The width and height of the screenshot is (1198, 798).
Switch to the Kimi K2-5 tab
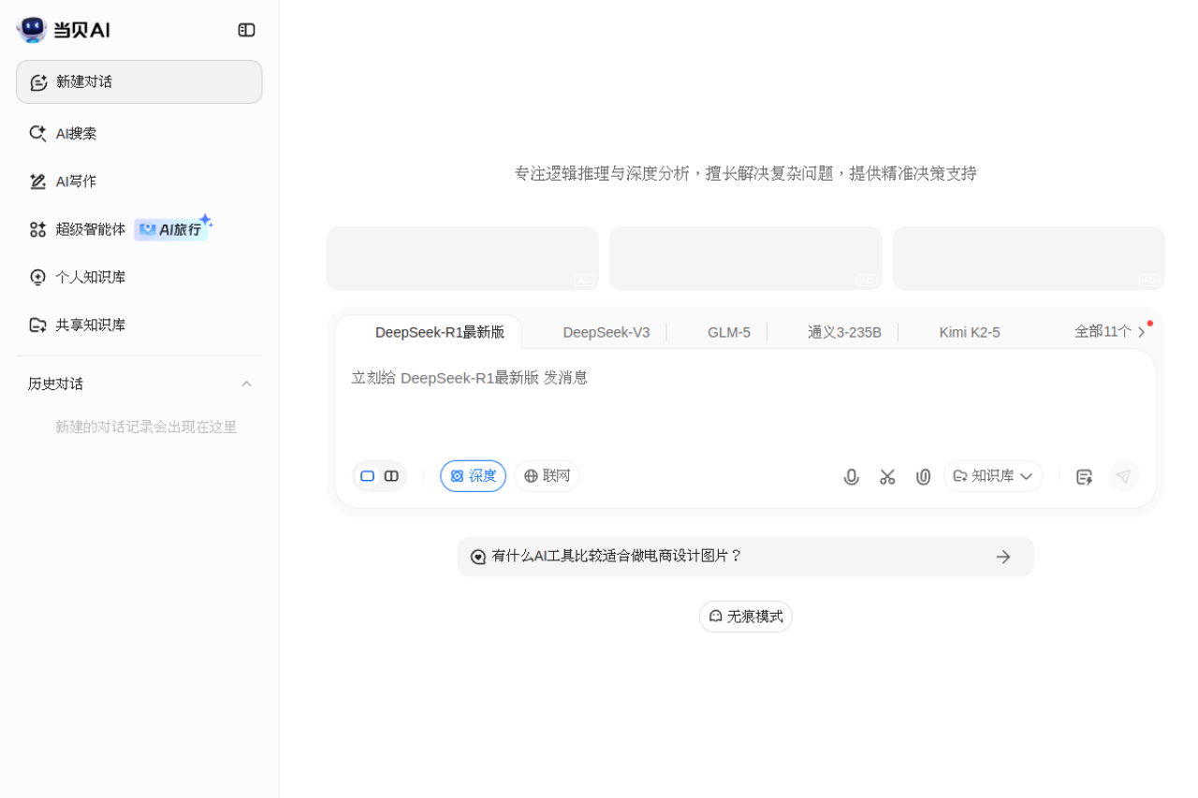click(x=970, y=331)
